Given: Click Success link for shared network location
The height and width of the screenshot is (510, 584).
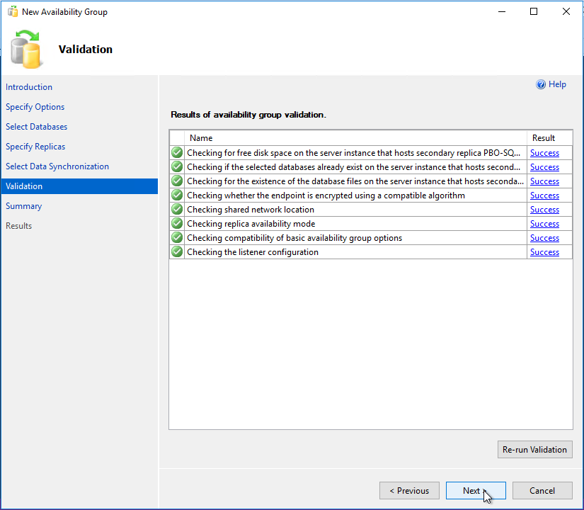Looking at the screenshot, I should pyautogui.click(x=544, y=210).
